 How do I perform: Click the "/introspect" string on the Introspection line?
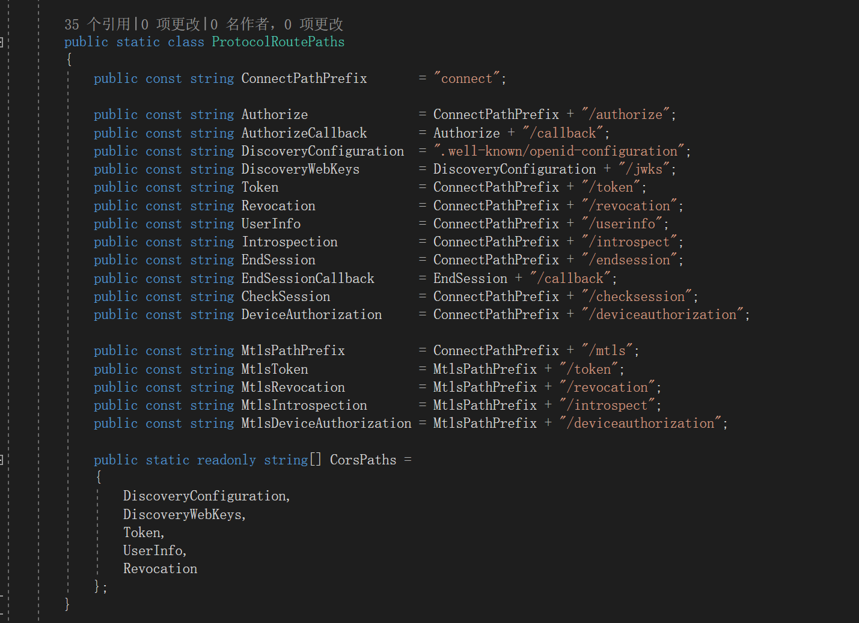[629, 242]
